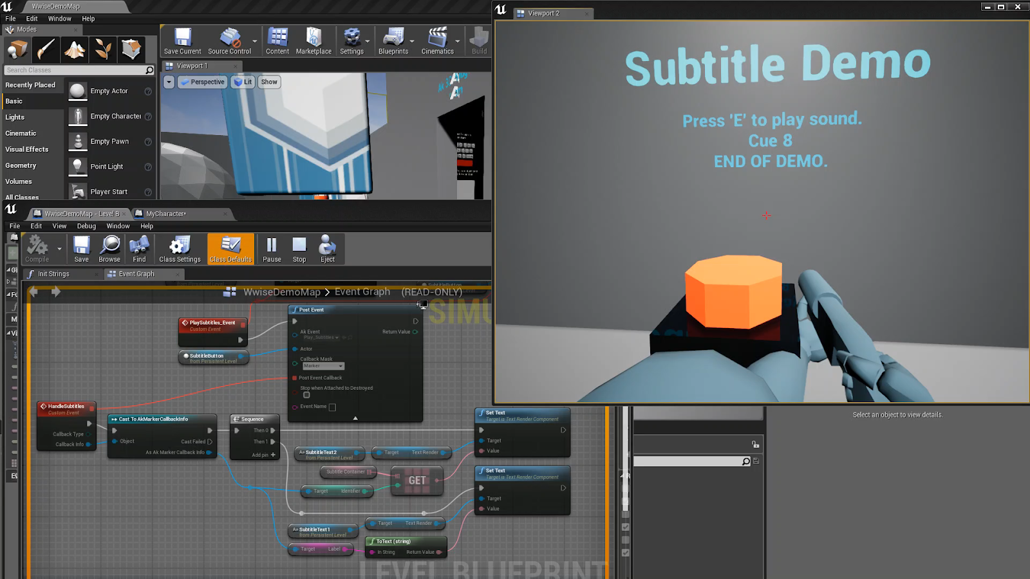The width and height of the screenshot is (1030, 579).
Task: Toggle Stop when Attached to Destroyed checkbox
Action: pyautogui.click(x=306, y=395)
